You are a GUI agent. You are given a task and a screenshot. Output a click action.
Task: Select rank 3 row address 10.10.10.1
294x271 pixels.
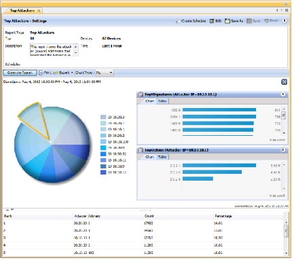click(x=82, y=238)
